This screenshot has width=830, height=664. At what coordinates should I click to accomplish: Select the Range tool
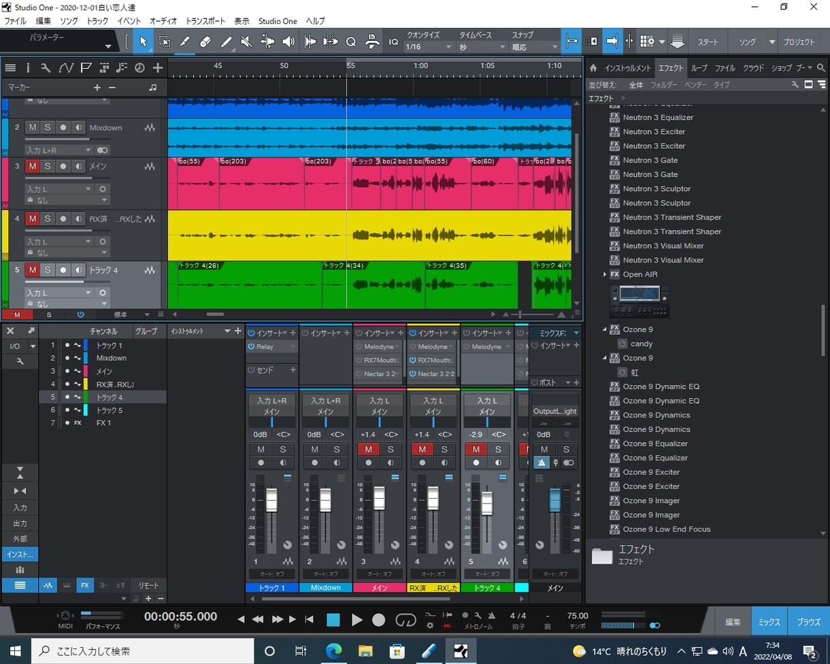[x=164, y=41]
